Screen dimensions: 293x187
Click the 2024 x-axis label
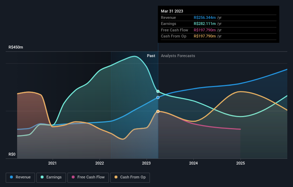(193, 163)
